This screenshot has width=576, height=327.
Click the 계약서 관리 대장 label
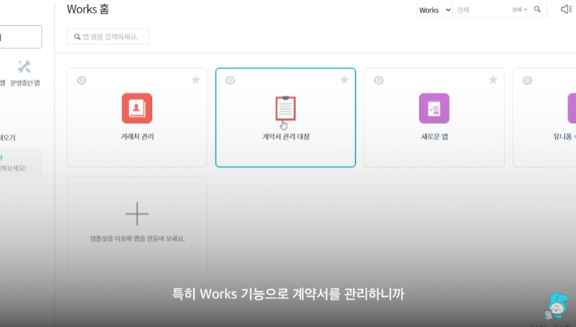click(x=286, y=137)
